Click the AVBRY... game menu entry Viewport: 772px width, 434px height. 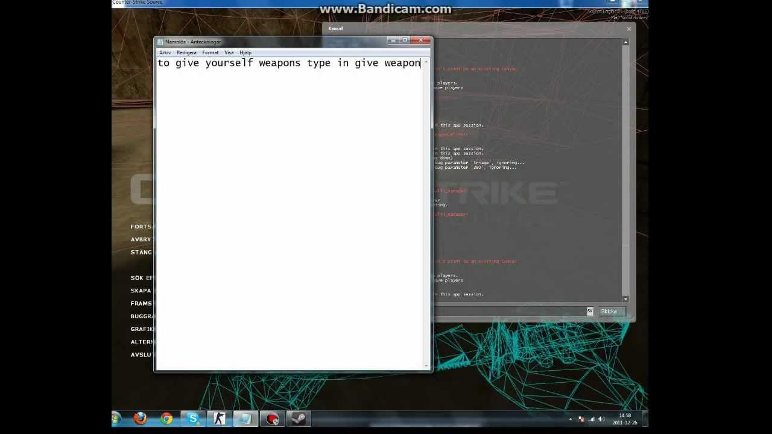click(x=142, y=239)
